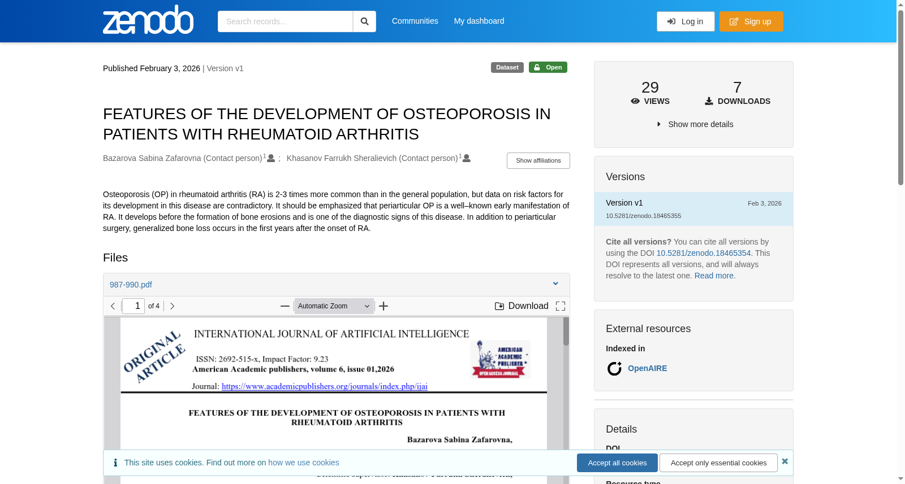This screenshot has height=484, width=905.
Task: Accept only essential cookies
Action: (718, 463)
